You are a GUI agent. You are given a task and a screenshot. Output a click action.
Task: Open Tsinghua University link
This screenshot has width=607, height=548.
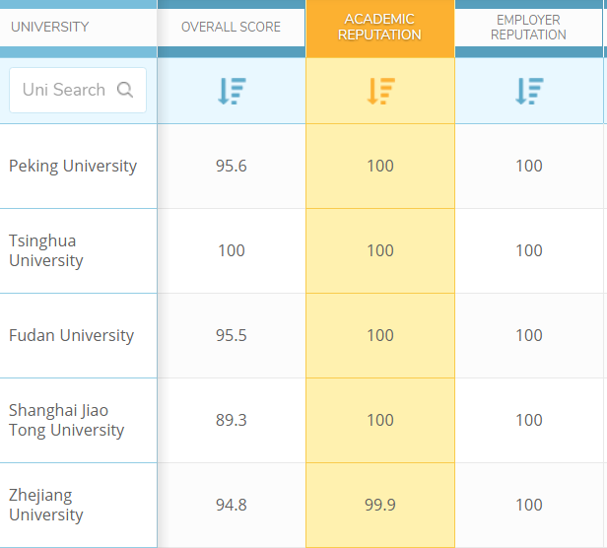pyautogui.click(x=46, y=250)
